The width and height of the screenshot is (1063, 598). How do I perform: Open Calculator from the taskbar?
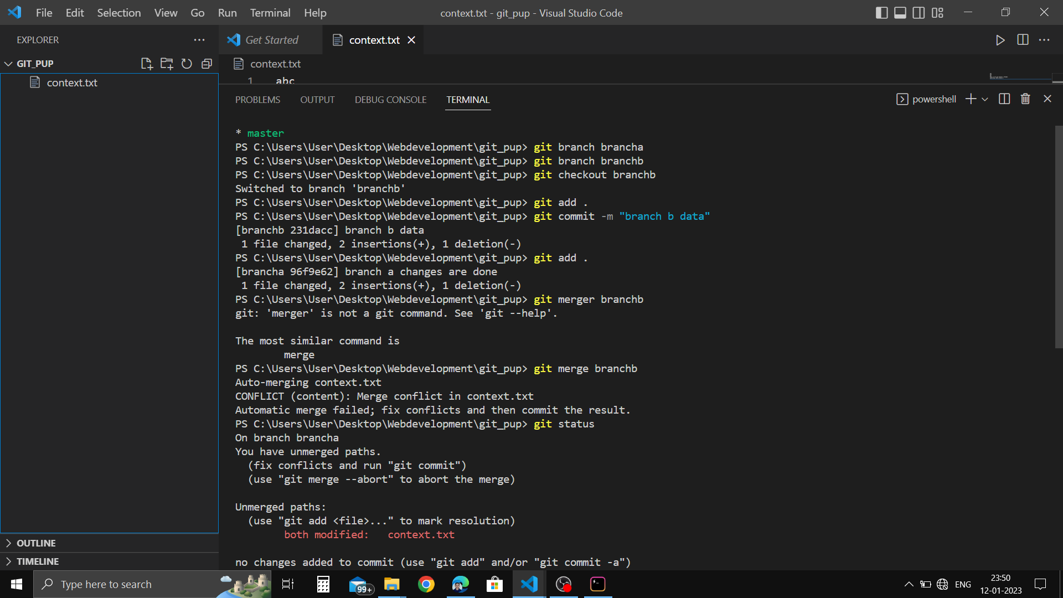coord(323,584)
